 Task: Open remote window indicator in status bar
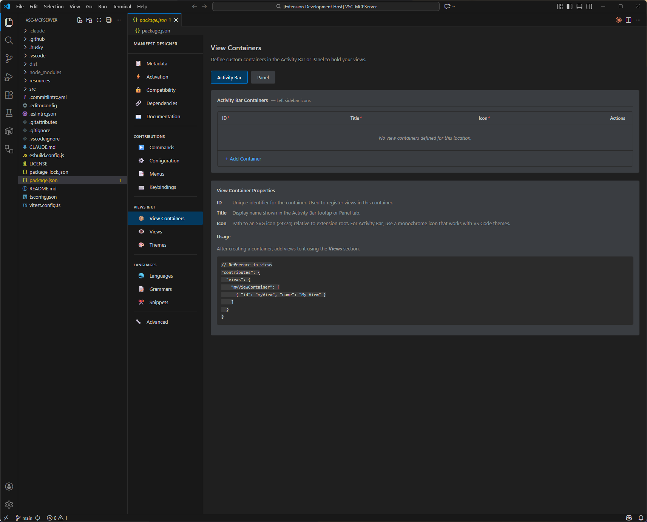click(6, 518)
